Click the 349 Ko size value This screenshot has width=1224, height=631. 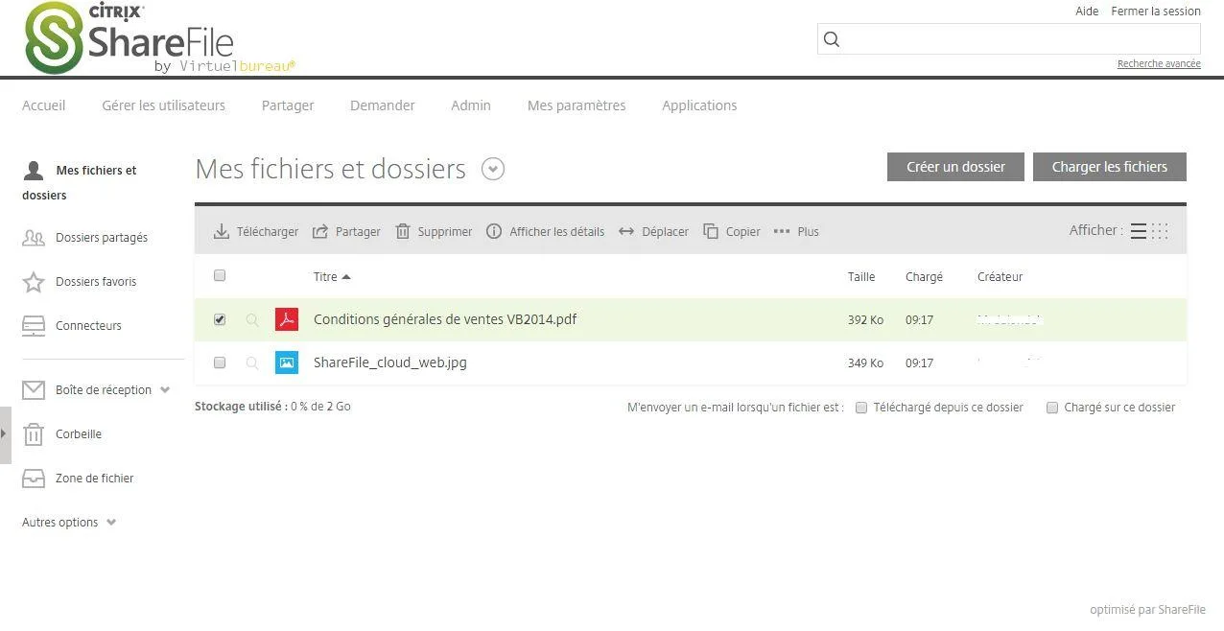(x=865, y=363)
